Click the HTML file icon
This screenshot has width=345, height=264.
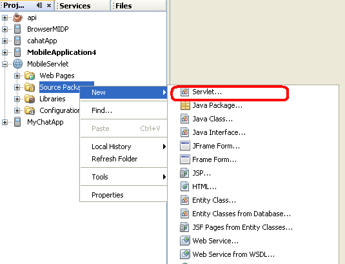[x=184, y=187]
